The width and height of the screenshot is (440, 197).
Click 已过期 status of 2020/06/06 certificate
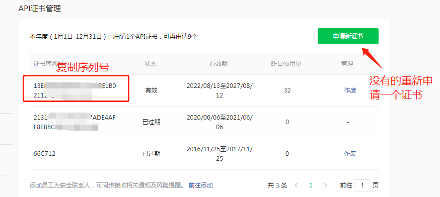(151, 122)
